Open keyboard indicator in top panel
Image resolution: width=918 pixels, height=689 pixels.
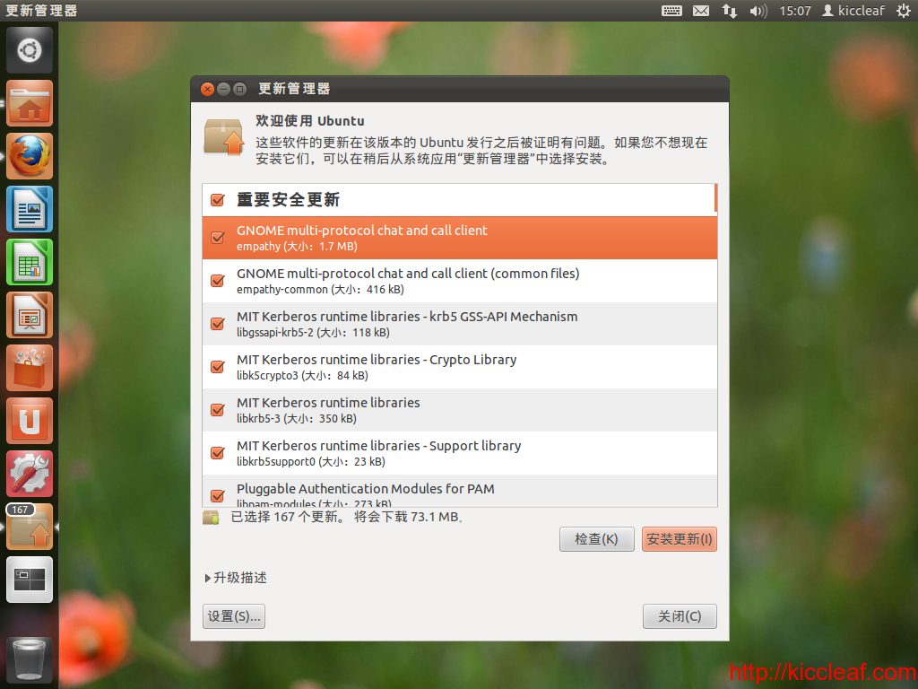click(x=671, y=11)
